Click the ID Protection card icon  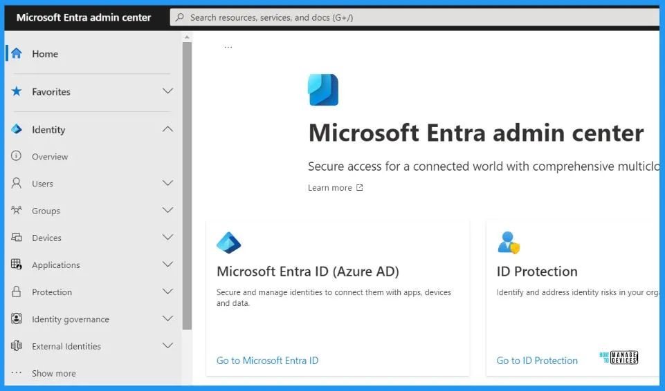[x=509, y=243]
